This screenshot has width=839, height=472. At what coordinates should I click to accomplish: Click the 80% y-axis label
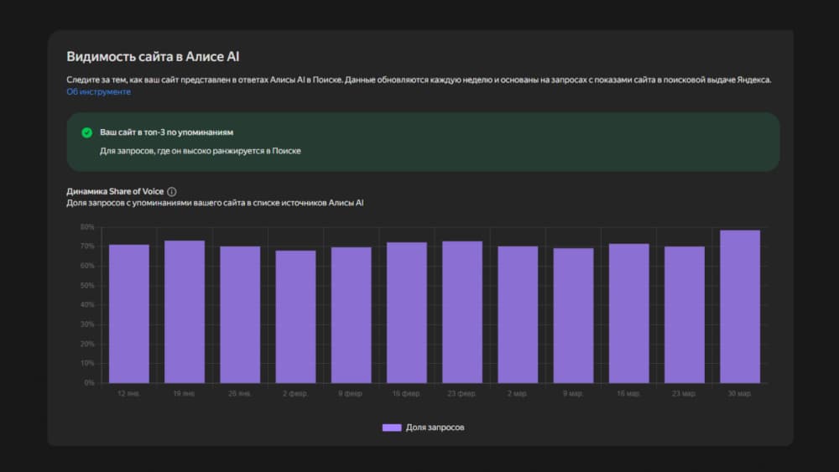coord(87,227)
